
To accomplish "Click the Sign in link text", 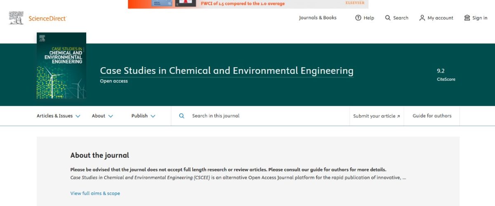I will [480, 18].
